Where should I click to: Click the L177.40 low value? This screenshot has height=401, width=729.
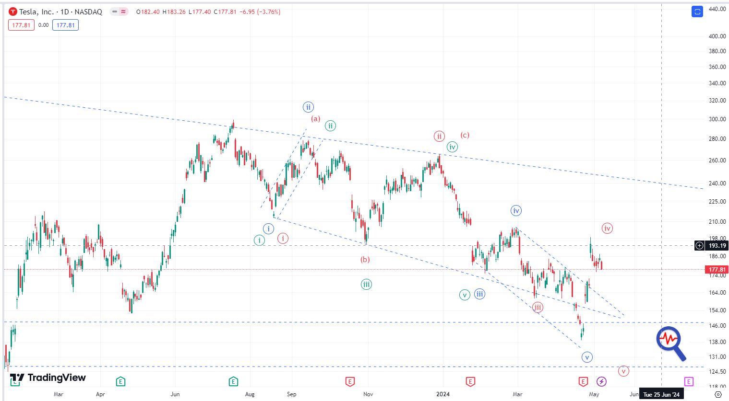pyautogui.click(x=199, y=11)
